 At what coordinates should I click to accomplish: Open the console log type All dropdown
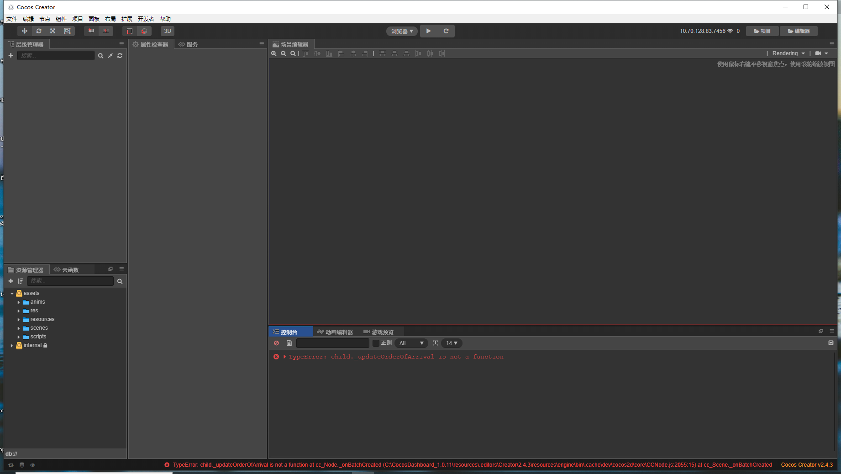pyautogui.click(x=411, y=343)
